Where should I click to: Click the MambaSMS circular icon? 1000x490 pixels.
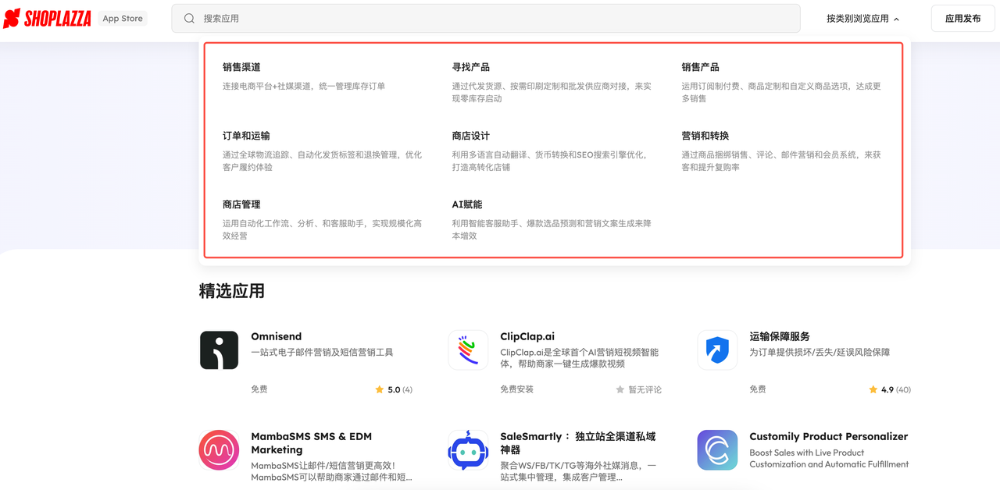pos(219,450)
